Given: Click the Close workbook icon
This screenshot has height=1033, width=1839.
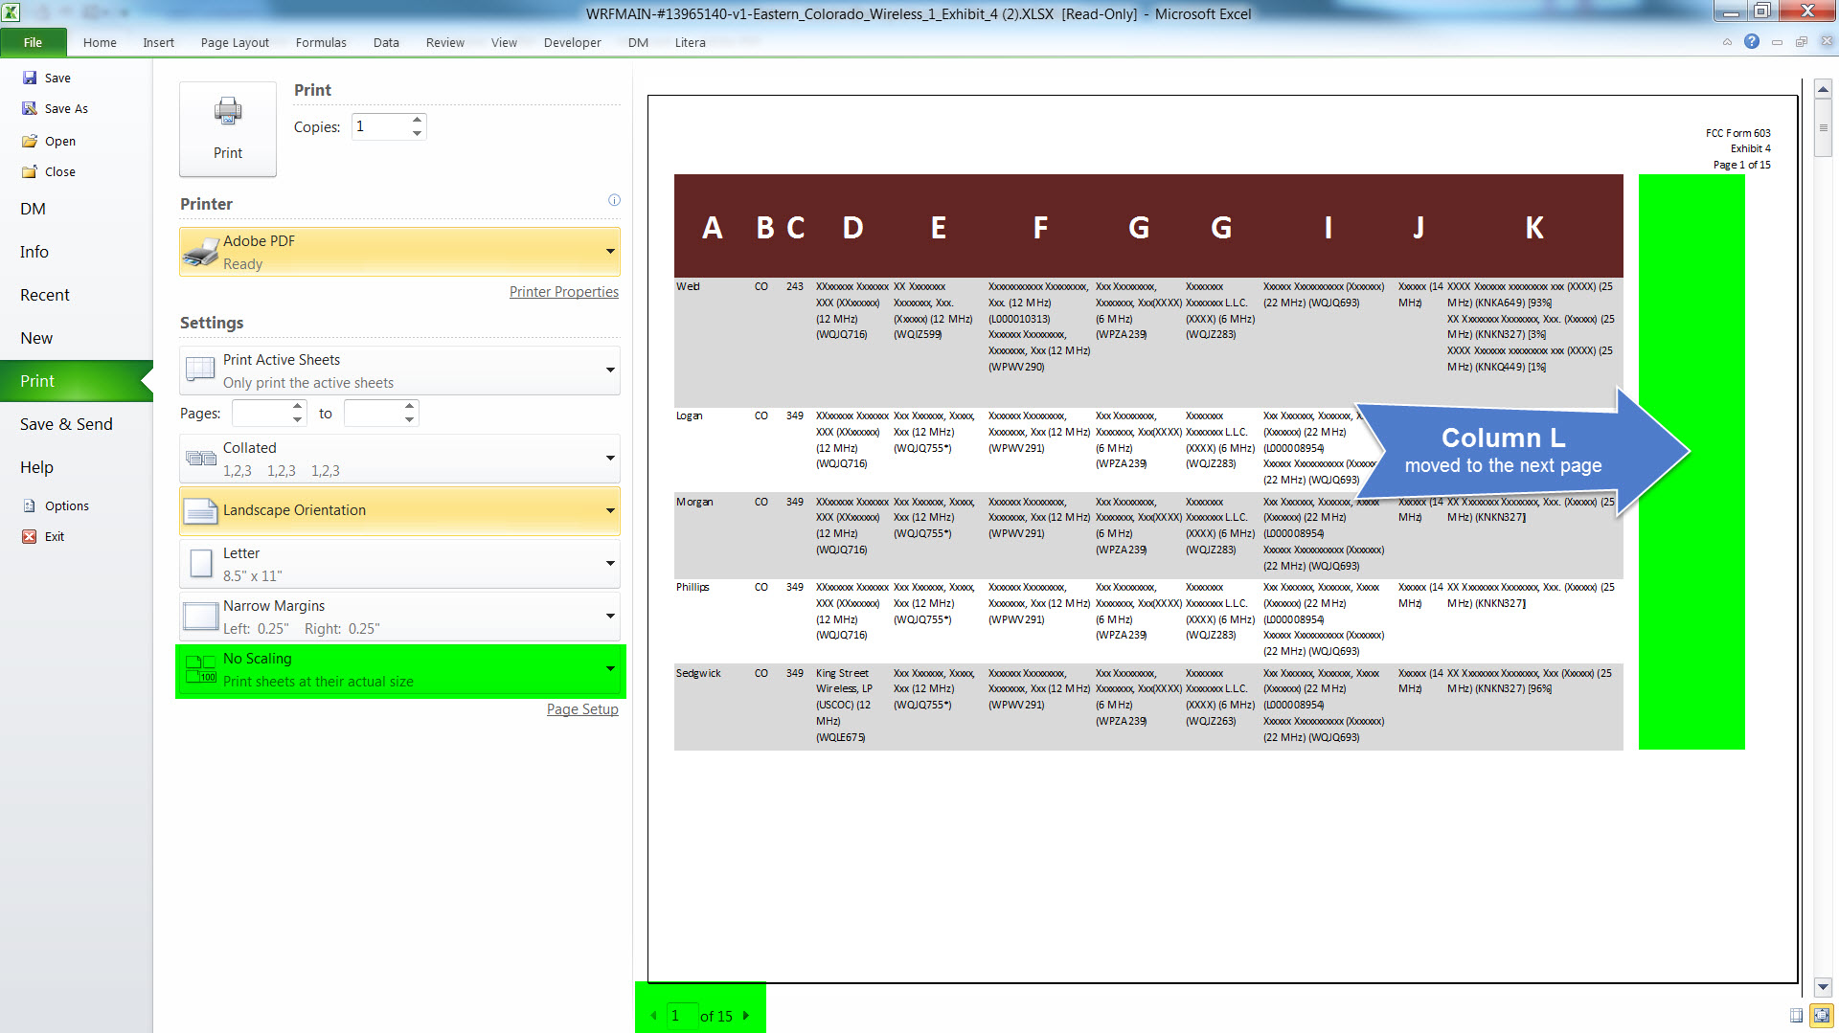Looking at the screenshot, I should click(30, 171).
